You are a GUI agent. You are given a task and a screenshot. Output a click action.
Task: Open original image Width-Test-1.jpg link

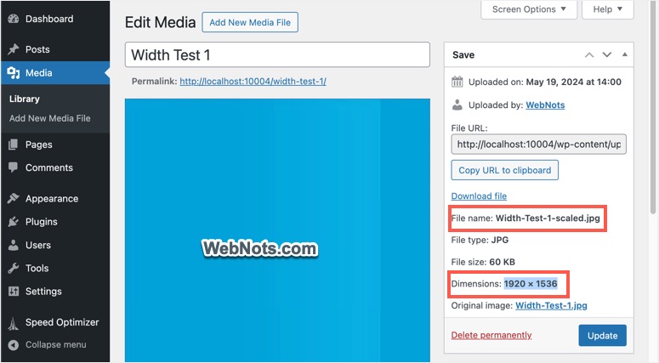(551, 305)
